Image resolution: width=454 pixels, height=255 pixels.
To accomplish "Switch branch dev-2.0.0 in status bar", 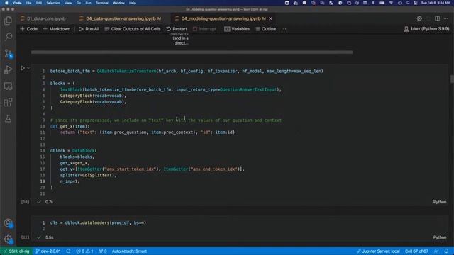I will [x=48, y=251].
